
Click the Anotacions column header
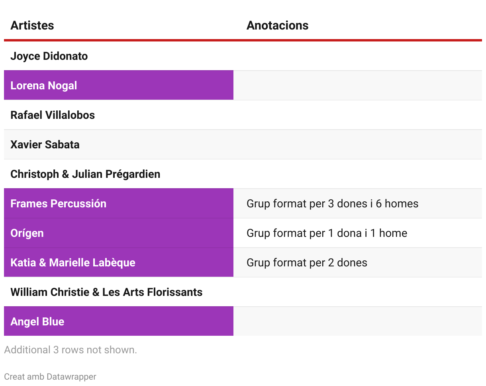tap(277, 26)
